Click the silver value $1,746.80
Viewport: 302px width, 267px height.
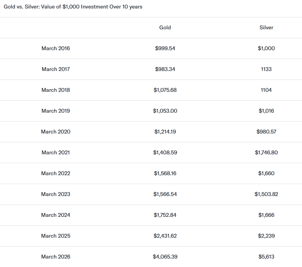click(266, 153)
